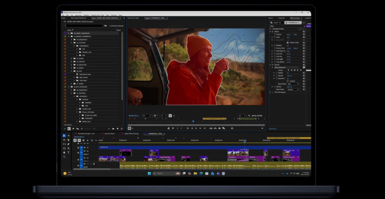Toggle Linked Selection in Timeline
Viewport: 385px width, 199px height.
tap(84, 140)
